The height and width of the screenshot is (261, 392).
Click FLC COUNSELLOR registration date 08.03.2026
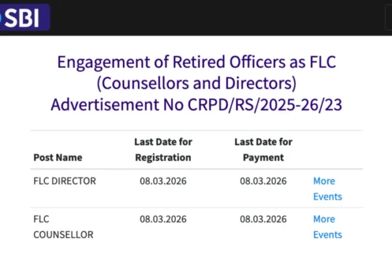pyautogui.click(x=163, y=219)
